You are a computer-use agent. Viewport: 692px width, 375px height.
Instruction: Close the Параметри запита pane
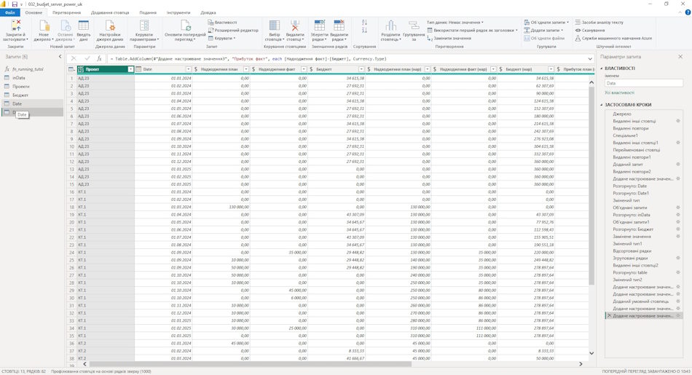[680, 57]
